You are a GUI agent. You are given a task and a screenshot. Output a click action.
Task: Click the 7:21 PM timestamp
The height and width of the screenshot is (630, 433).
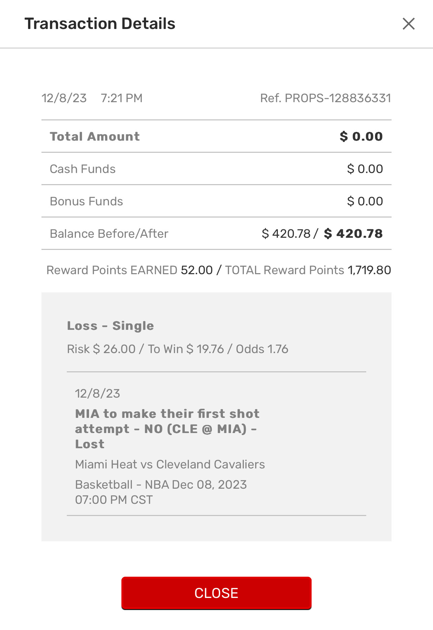[x=121, y=98]
